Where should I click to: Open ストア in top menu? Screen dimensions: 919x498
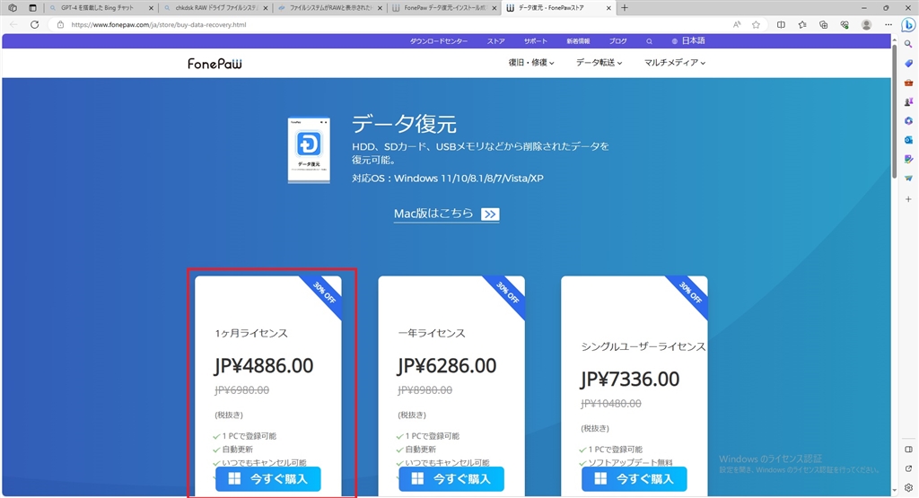click(495, 41)
